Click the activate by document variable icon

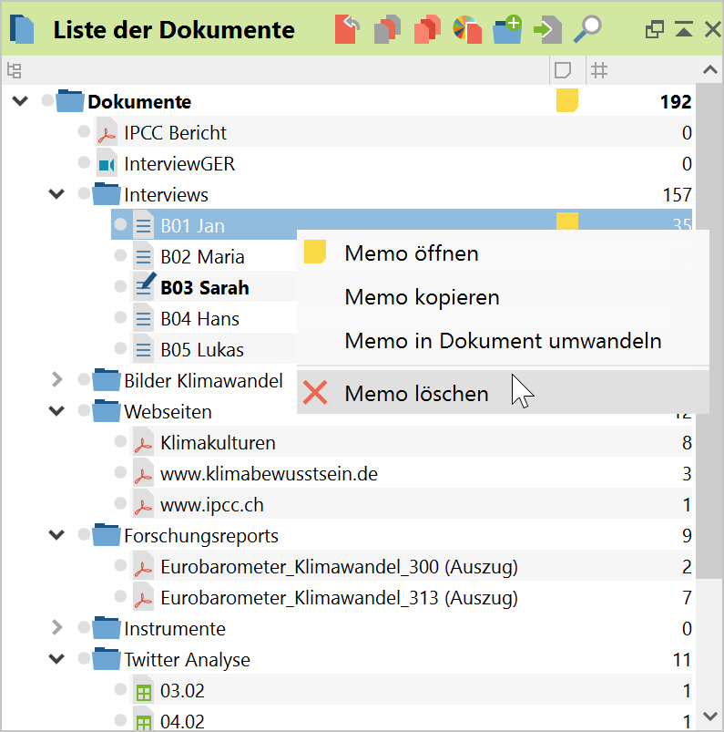click(x=387, y=29)
